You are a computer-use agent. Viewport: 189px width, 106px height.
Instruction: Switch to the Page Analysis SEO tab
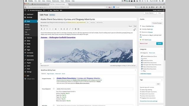point(50,74)
